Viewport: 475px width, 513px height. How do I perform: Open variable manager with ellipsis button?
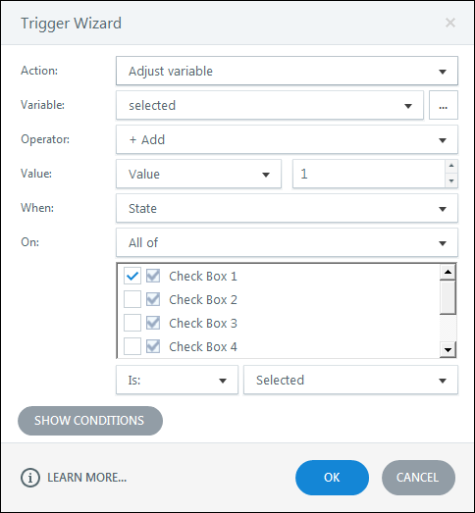pos(444,105)
